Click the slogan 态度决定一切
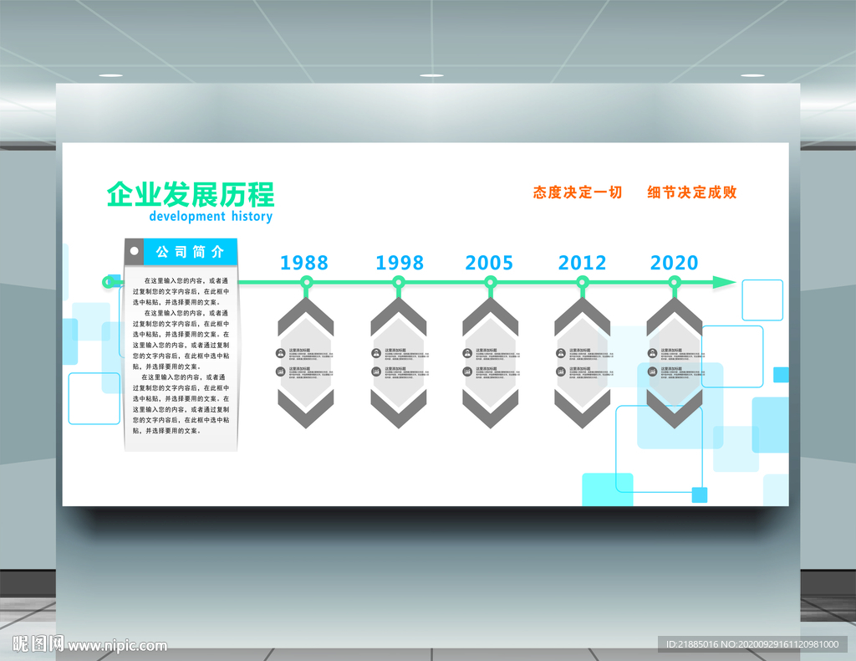856x661 pixels. (578, 192)
